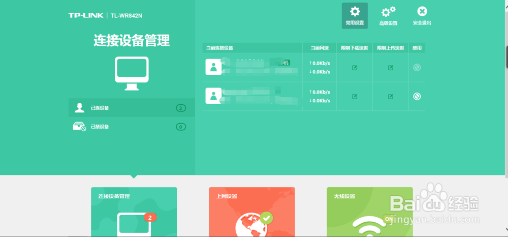Click the 禁用 column header
The width and height of the screenshot is (508, 237).
click(x=417, y=48)
